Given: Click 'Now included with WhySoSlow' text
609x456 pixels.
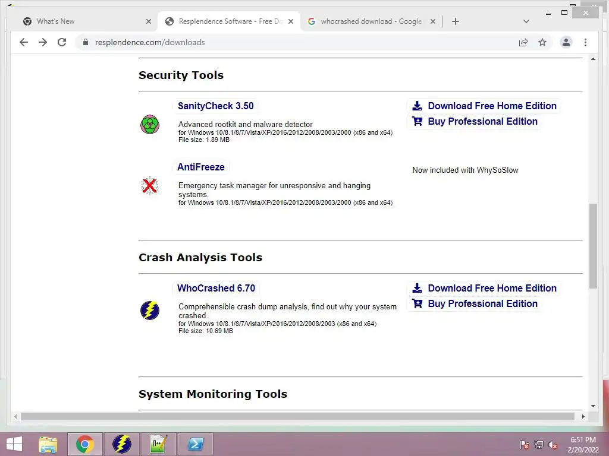Looking at the screenshot, I should [x=465, y=170].
